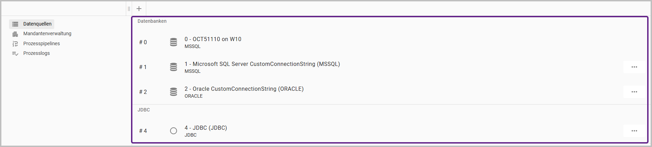Click the Datenquellen sidebar icon

[x=15, y=24]
